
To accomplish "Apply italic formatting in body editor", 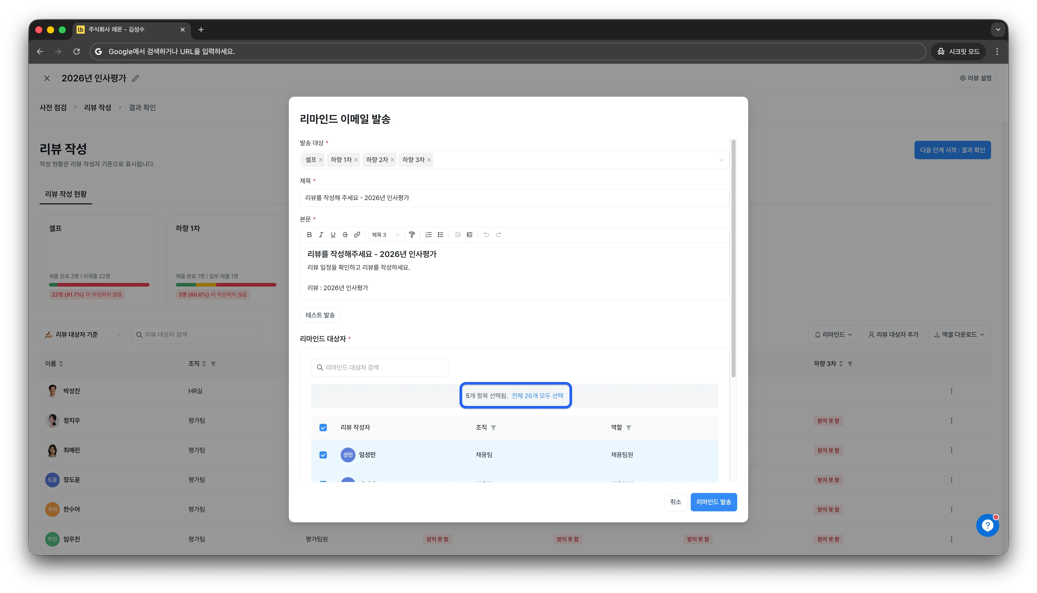I will (321, 234).
